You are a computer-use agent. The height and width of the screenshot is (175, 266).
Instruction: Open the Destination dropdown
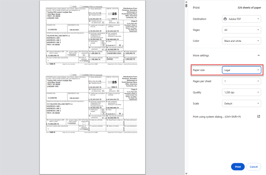pos(242,19)
